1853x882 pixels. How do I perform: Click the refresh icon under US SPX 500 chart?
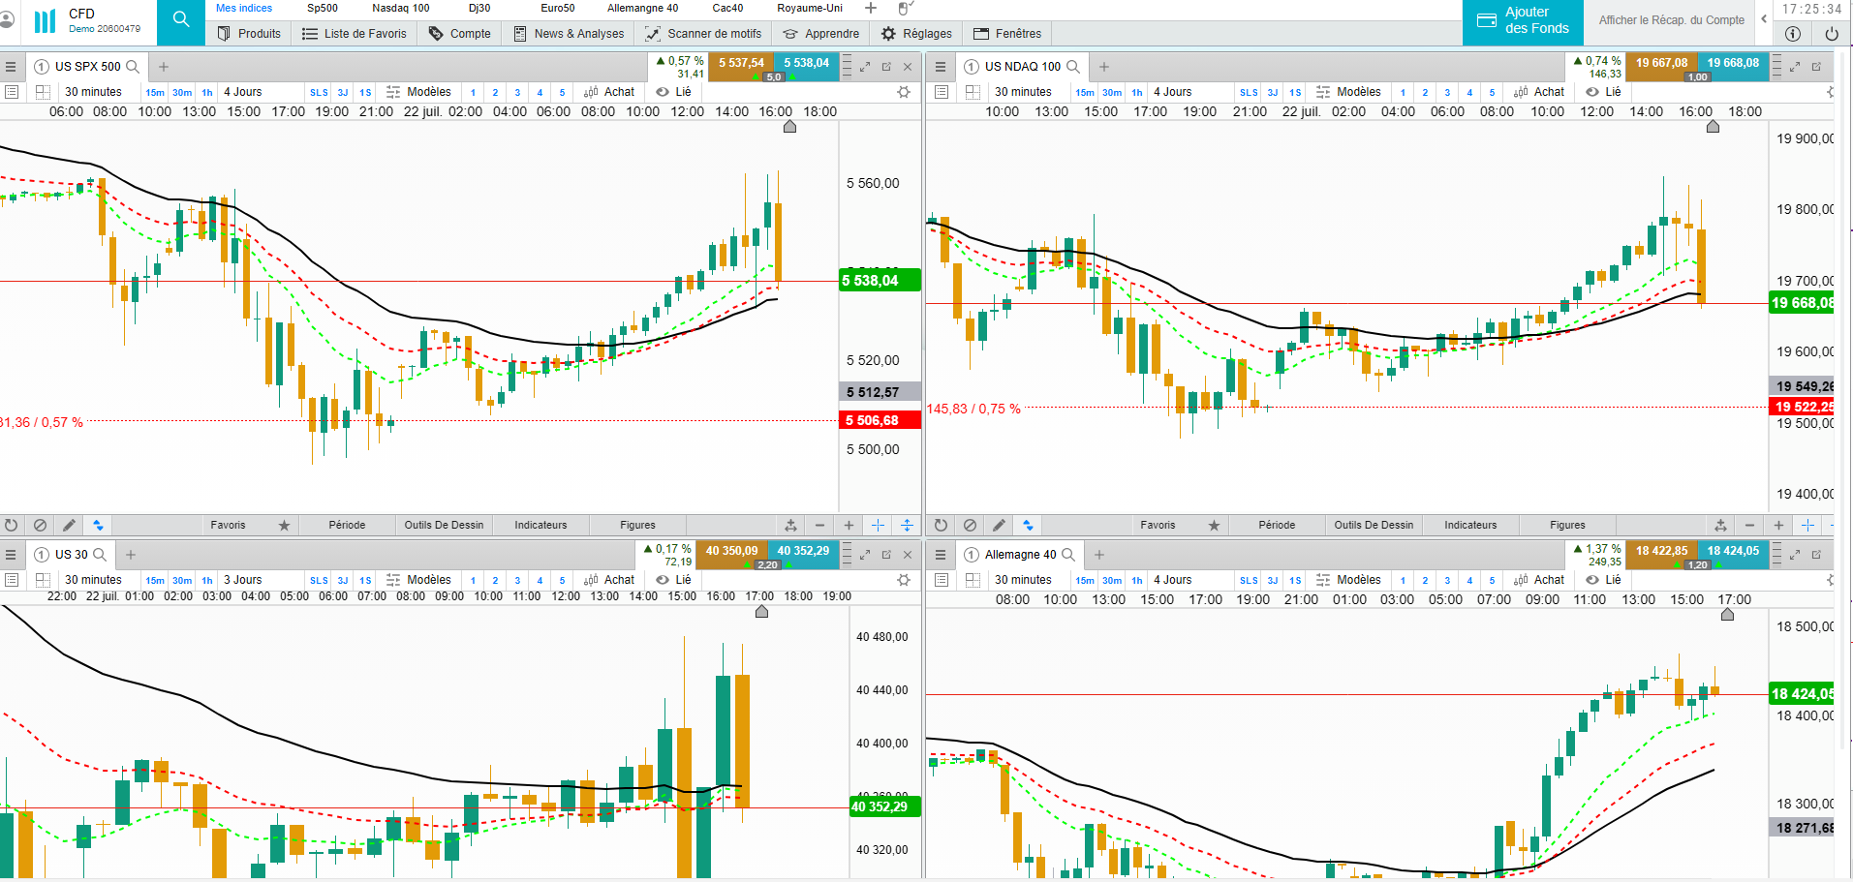point(12,525)
